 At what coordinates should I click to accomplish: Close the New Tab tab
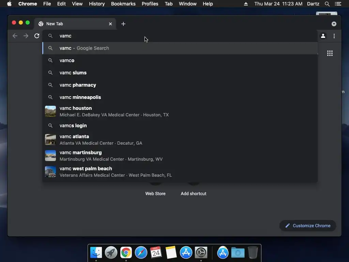110,24
